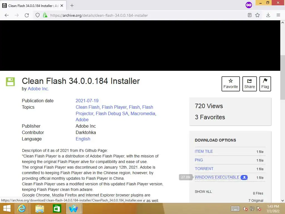Open the Action Center flag tray icon

[x=259, y=209]
